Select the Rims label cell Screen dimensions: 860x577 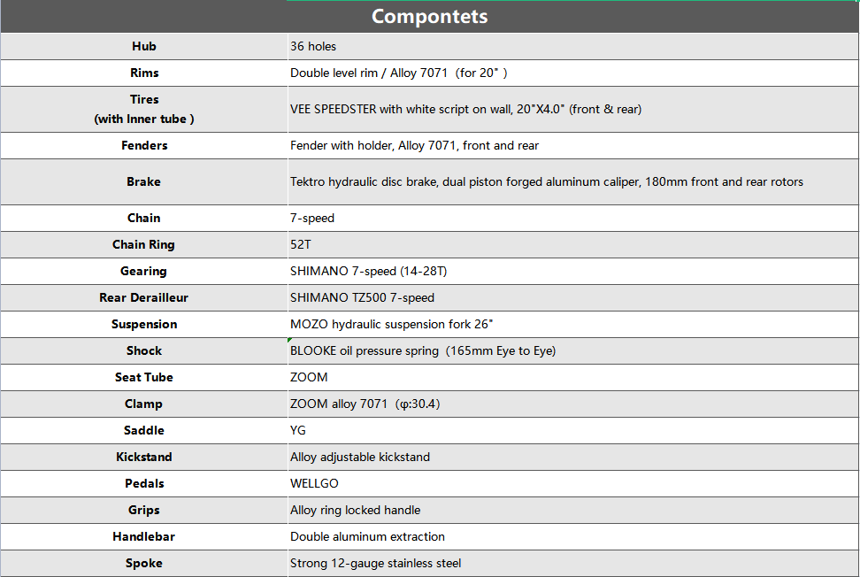(143, 73)
